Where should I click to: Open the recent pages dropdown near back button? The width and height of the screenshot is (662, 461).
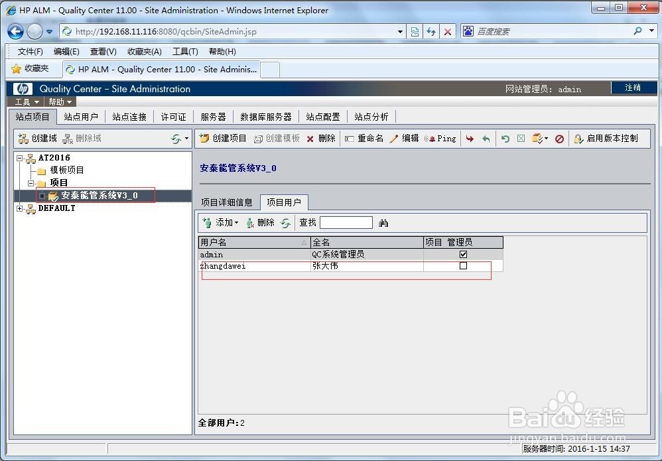pos(49,32)
